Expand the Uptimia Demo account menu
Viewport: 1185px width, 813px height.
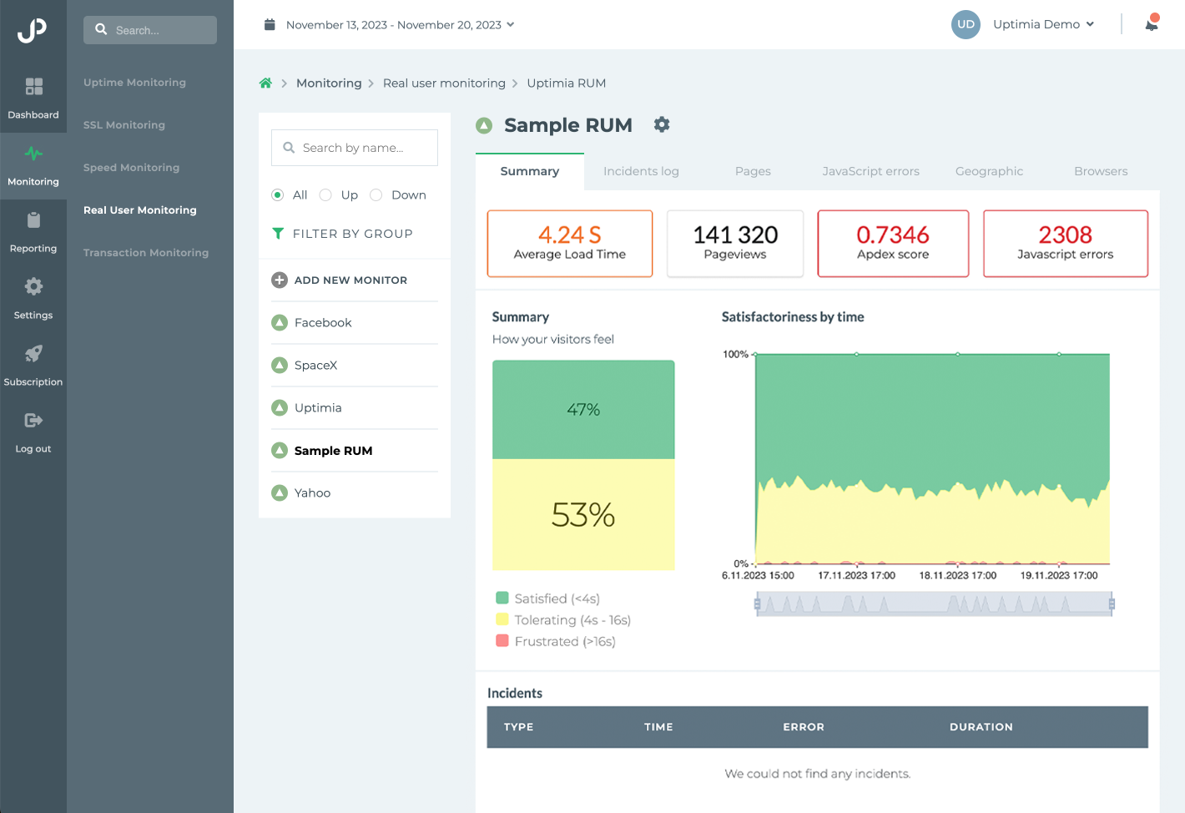[x=1043, y=24]
